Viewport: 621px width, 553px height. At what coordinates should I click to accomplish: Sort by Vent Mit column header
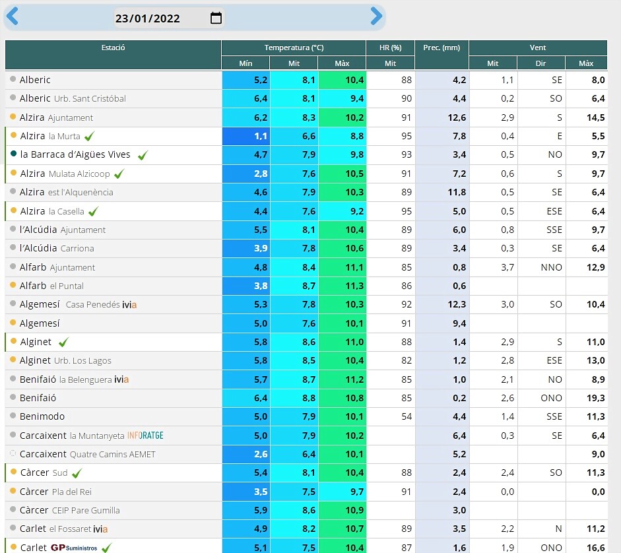[x=493, y=63]
